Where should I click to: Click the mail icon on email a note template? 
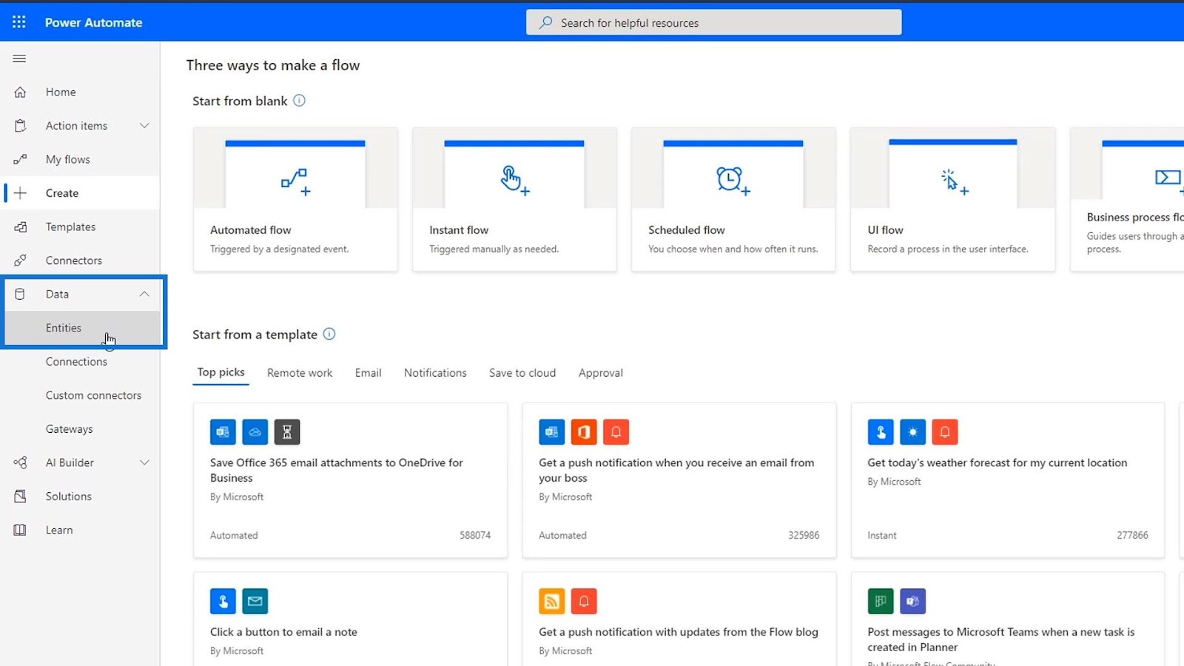(255, 602)
